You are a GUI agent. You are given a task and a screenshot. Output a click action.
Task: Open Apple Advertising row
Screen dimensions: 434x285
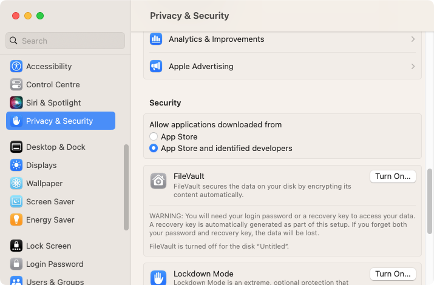[282, 66]
